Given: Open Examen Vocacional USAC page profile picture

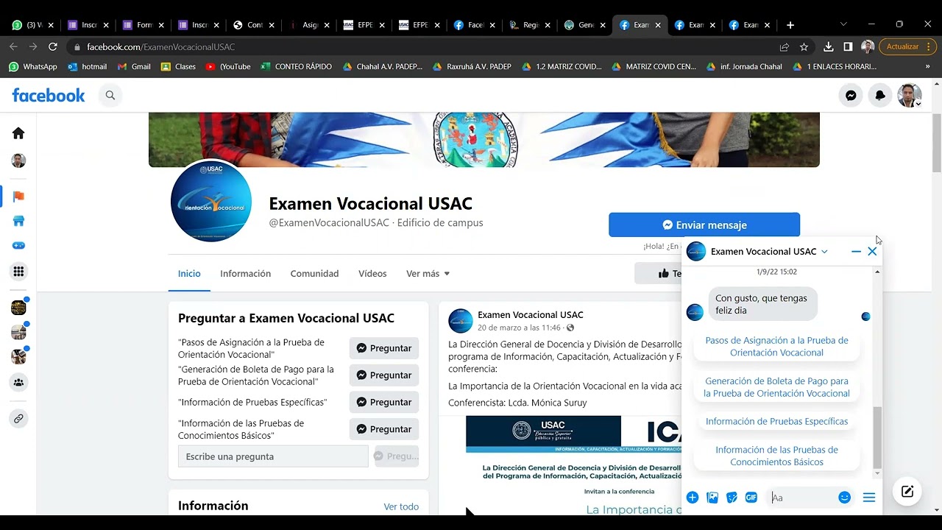Looking at the screenshot, I should click(211, 202).
